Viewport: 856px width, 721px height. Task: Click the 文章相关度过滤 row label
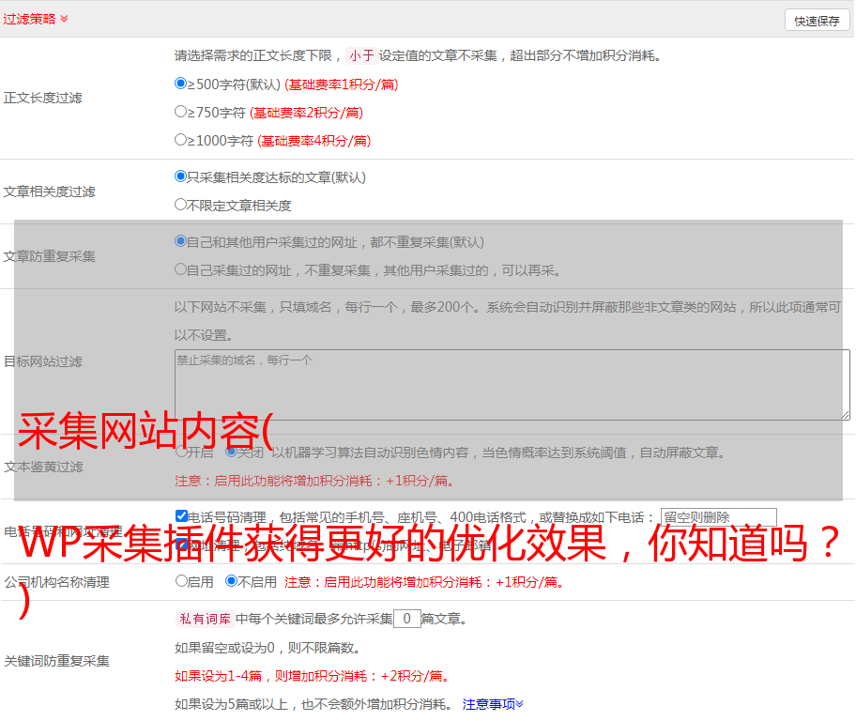49,192
